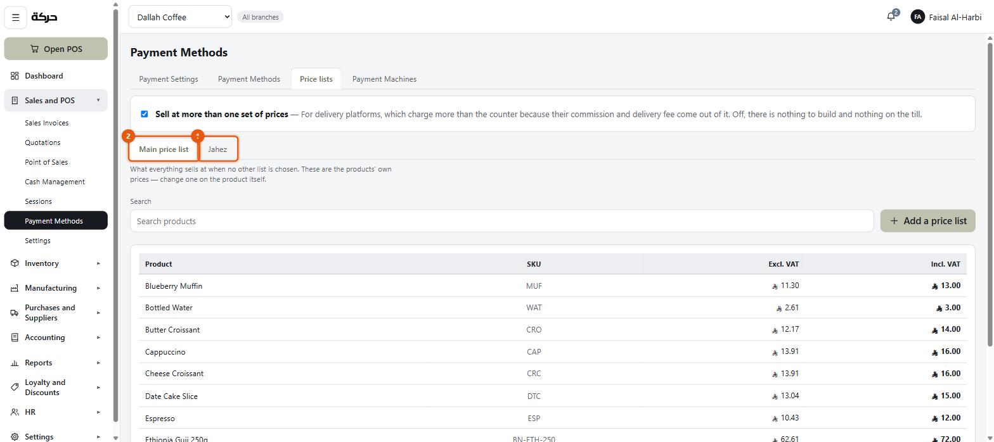
Task: Collapse the Sales and POS section arrow
Action: pyautogui.click(x=98, y=101)
